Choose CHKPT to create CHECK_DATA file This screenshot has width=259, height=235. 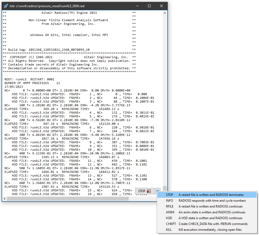pos(207,224)
